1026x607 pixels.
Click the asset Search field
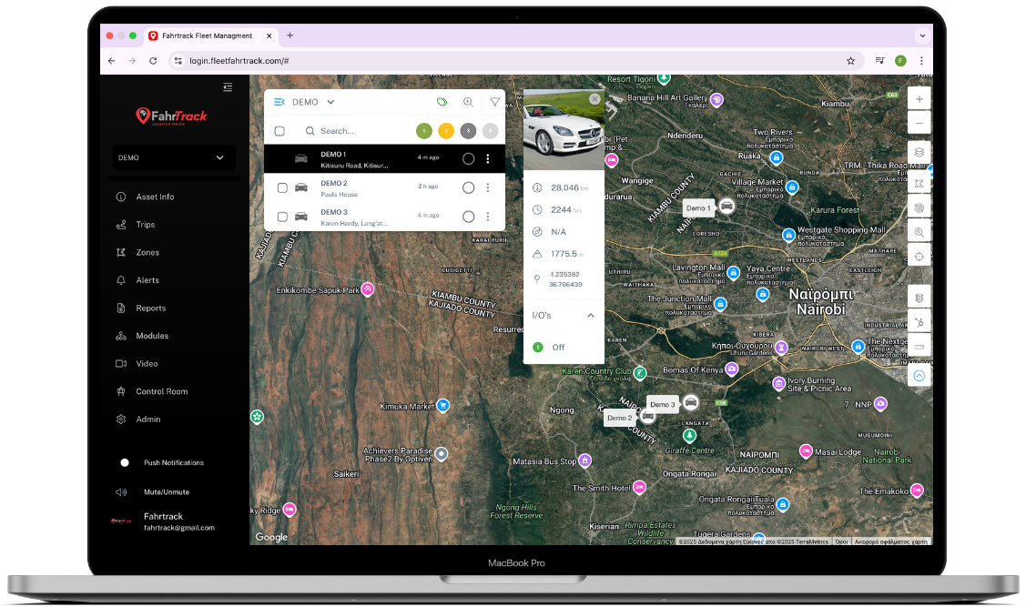point(357,131)
